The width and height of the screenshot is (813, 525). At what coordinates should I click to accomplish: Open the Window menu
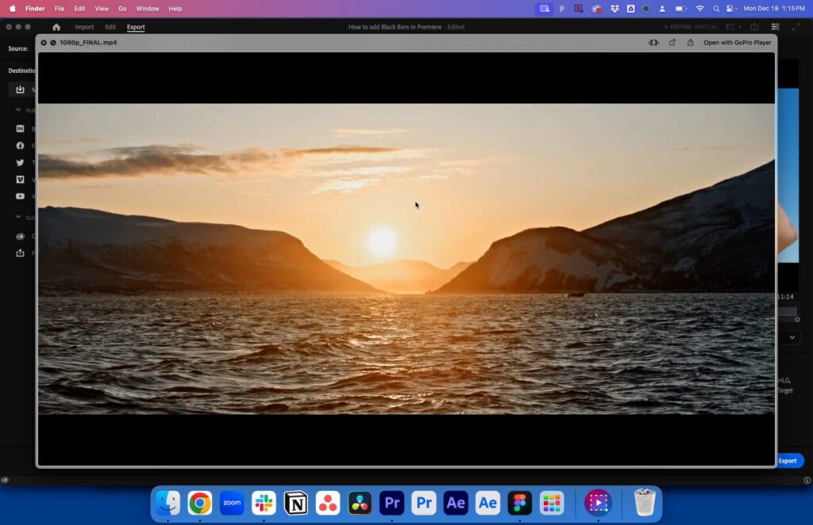147,8
